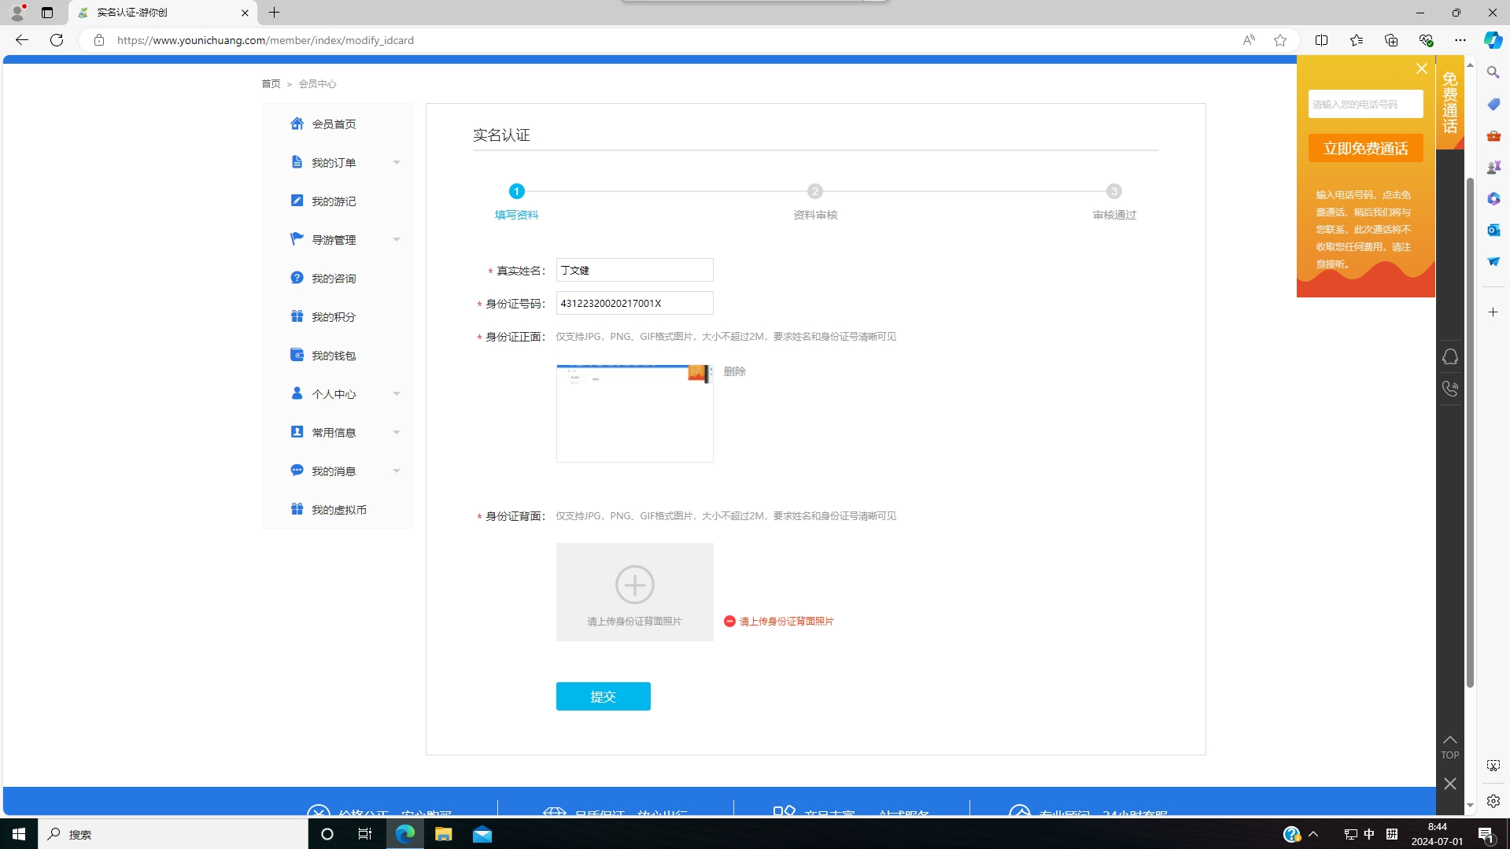1510x849 pixels.
Task: Open the 我的游记 menu item
Action: pos(333,201)
